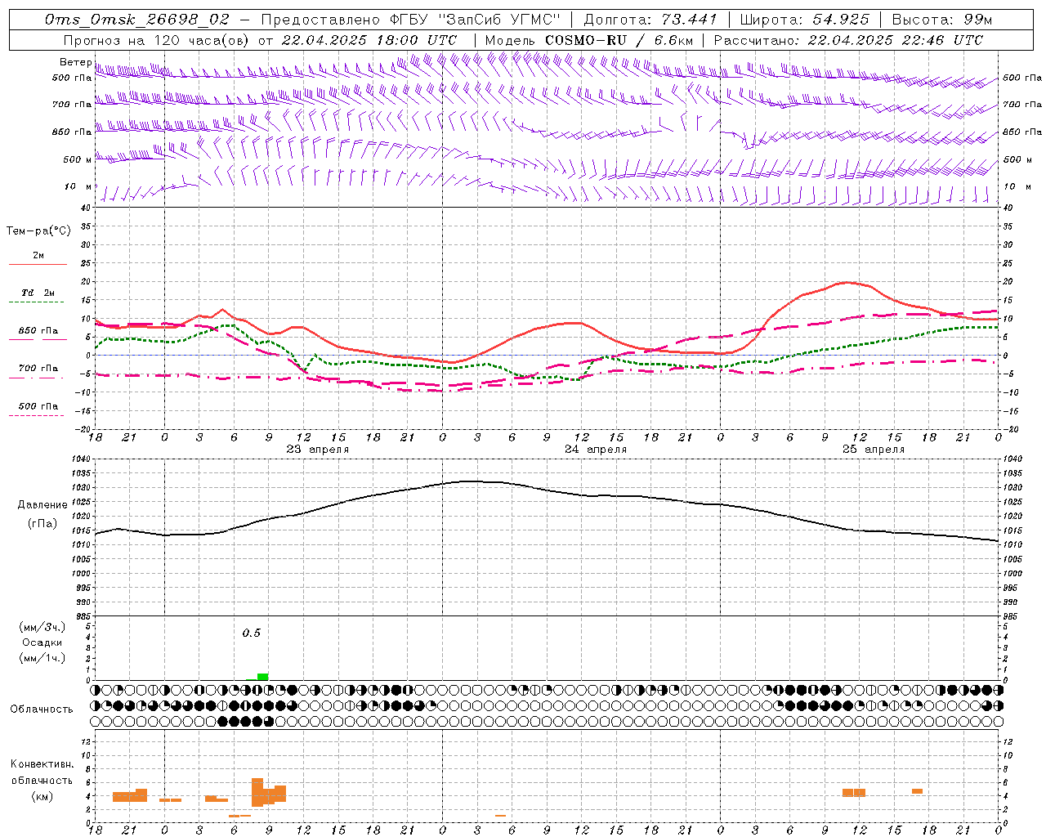Click the 'Модель COSMO-RU / 6.6км' model label
This screenshot has width=1046, height=837.
pos(588,39)
